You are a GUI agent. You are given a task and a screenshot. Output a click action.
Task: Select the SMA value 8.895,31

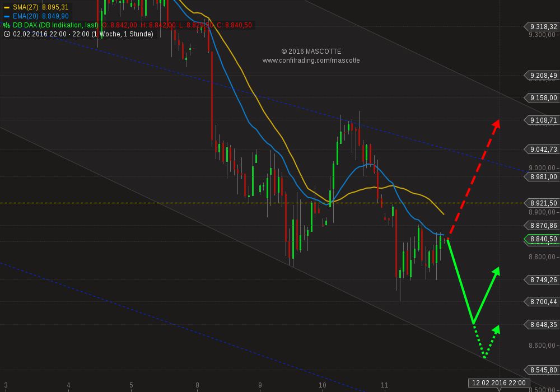tap(55, 7)
